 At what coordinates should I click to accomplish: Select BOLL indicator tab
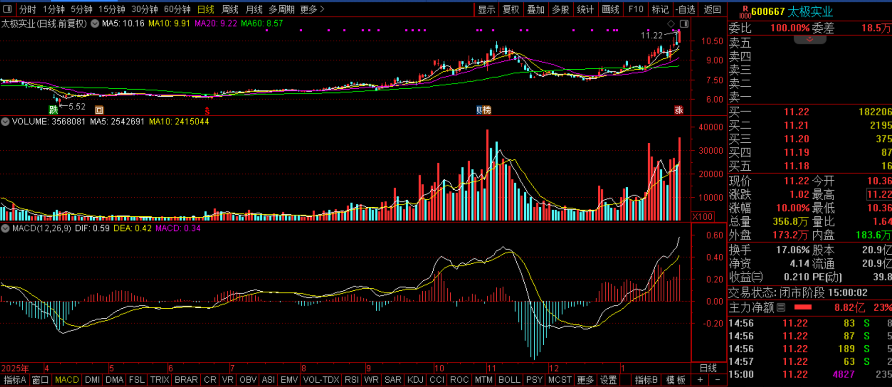[x=509, y=380]
